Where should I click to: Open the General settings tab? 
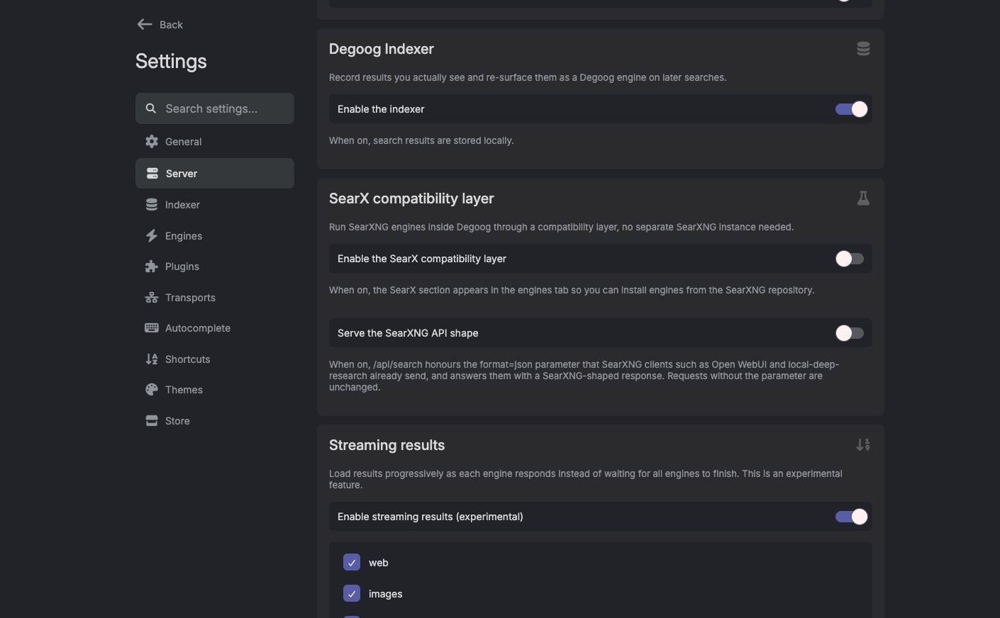coord(215,142)
